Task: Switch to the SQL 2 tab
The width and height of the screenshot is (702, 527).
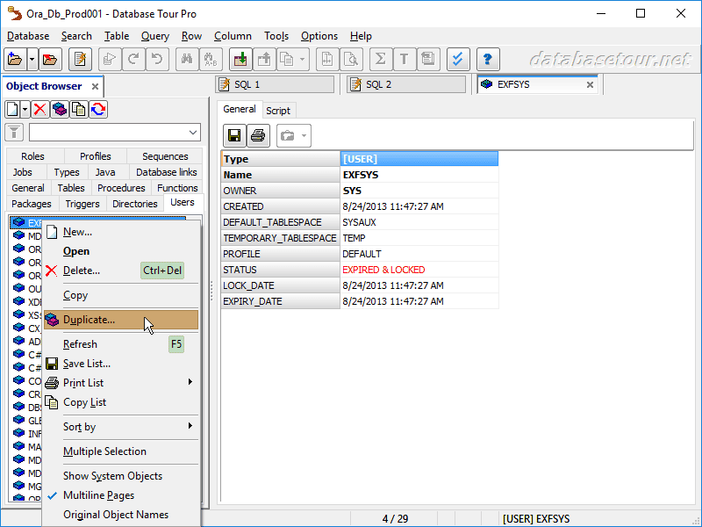Action: 378,84
